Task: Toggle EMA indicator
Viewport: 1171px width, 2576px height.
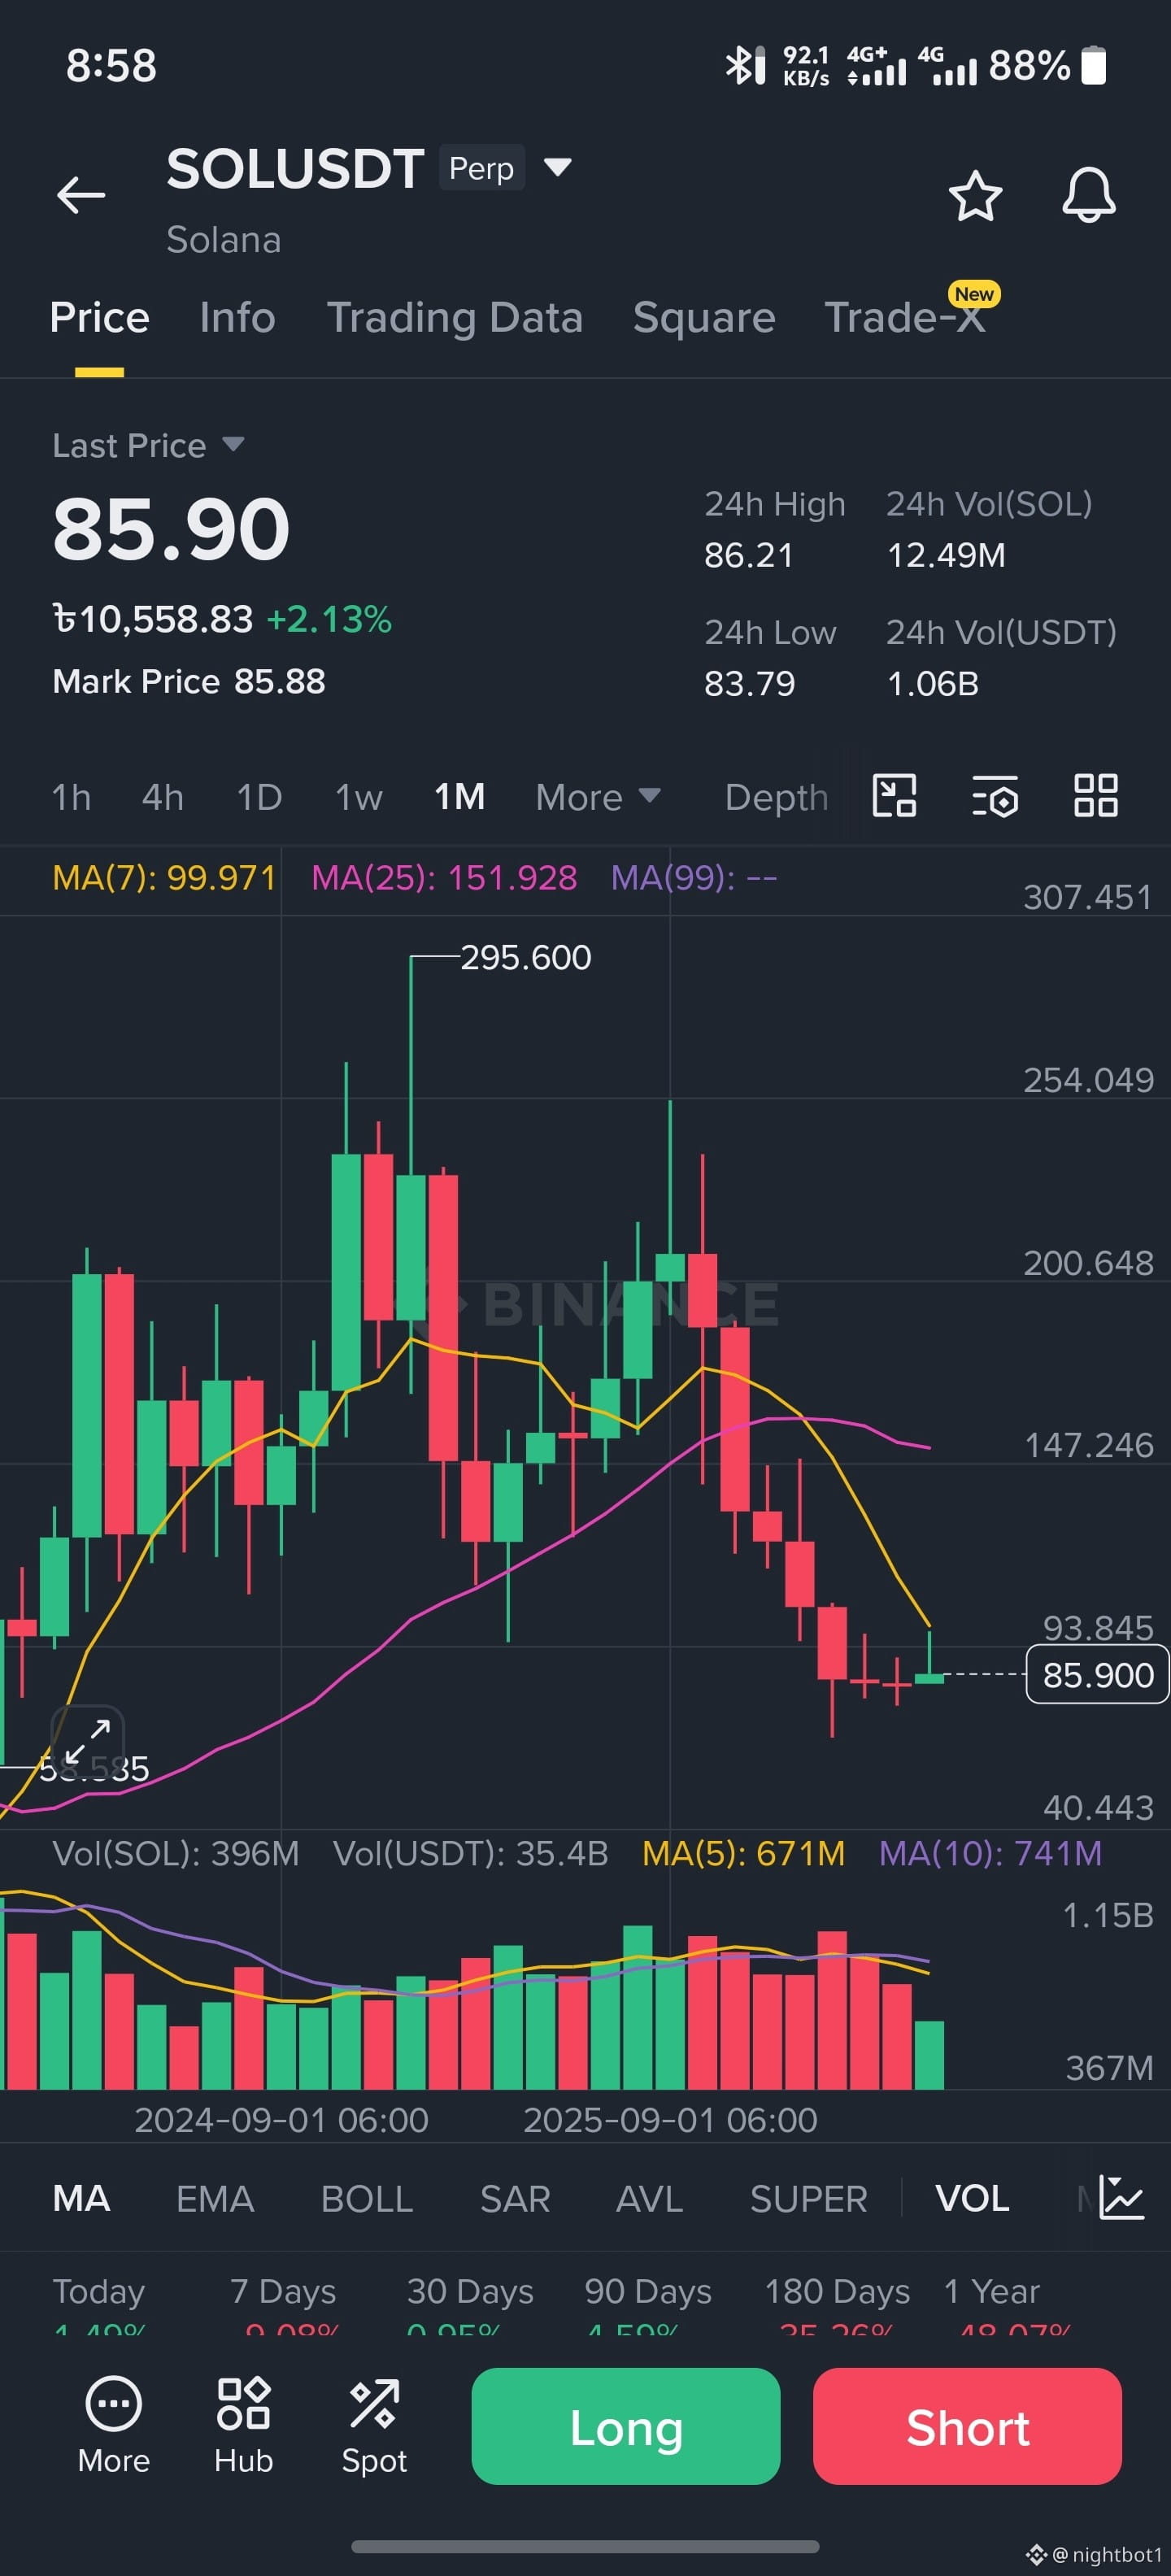Action: pyautogui.click(x=215, y=2198)
